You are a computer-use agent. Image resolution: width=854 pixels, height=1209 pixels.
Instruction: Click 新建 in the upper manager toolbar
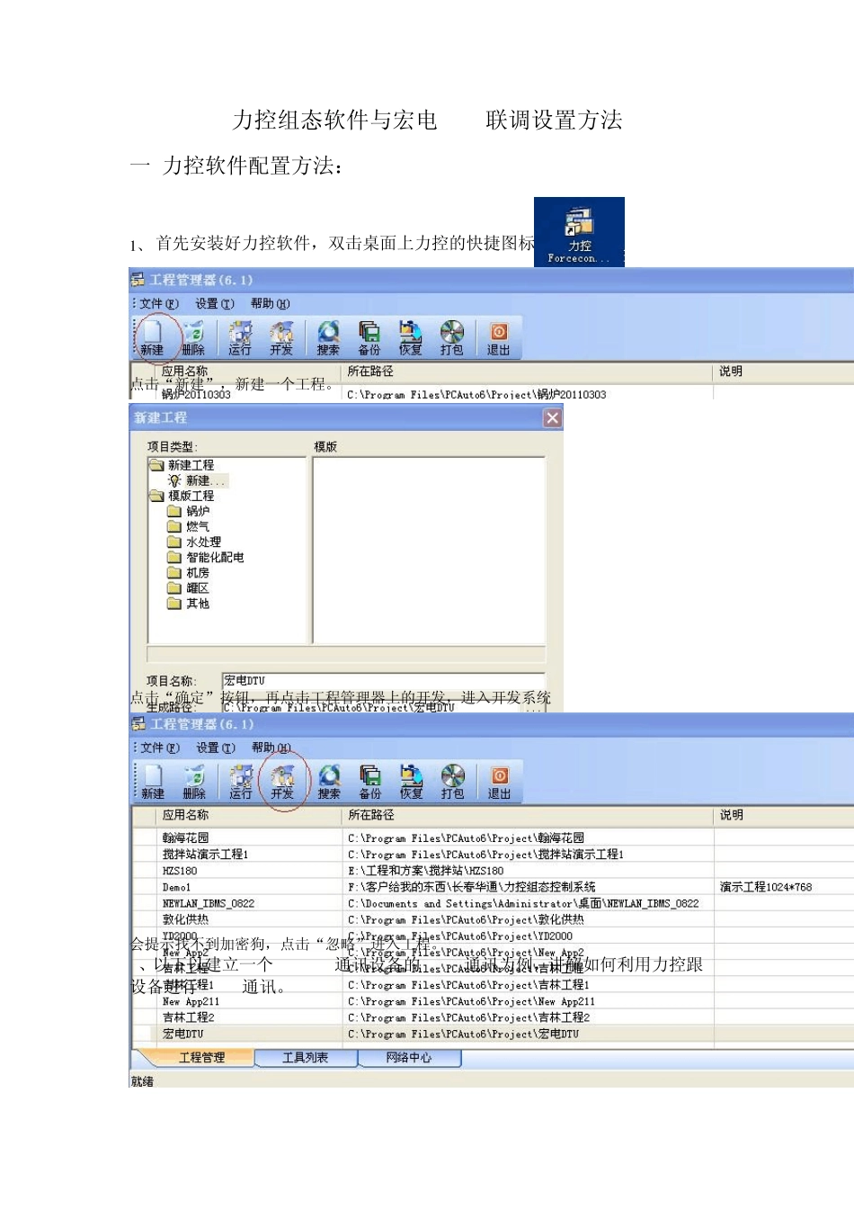pos(152,337)
